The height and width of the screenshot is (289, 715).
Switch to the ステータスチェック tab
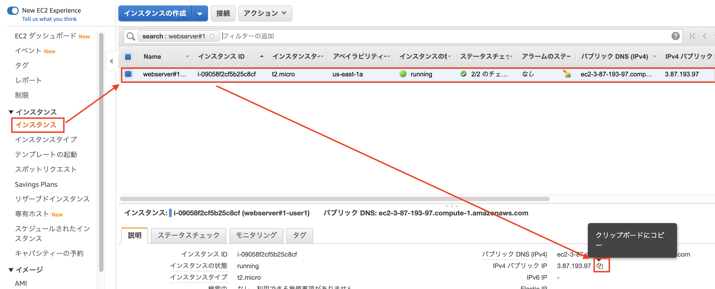[x=189, y=235]
